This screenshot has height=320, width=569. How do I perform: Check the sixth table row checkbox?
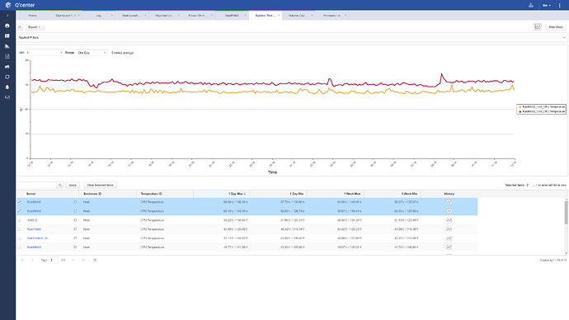pyautogui.click(x=20, y=247)
